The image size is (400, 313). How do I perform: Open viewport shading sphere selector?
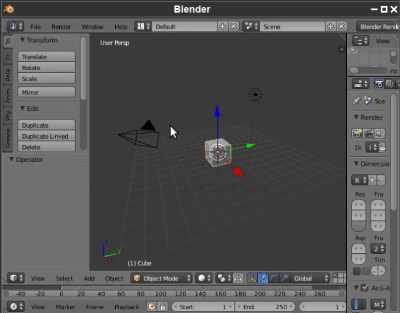[x=204, y=278]
